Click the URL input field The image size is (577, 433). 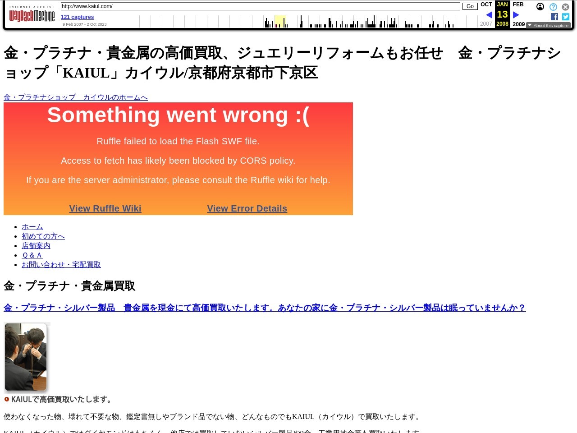point(260,6)
